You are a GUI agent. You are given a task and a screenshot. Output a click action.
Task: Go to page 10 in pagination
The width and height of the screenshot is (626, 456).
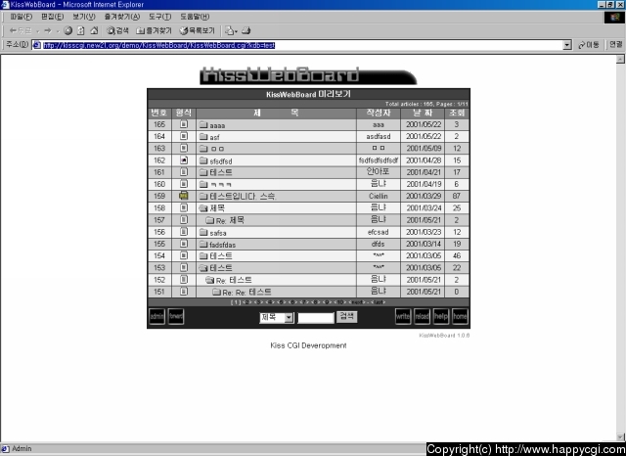pos(340,302)
